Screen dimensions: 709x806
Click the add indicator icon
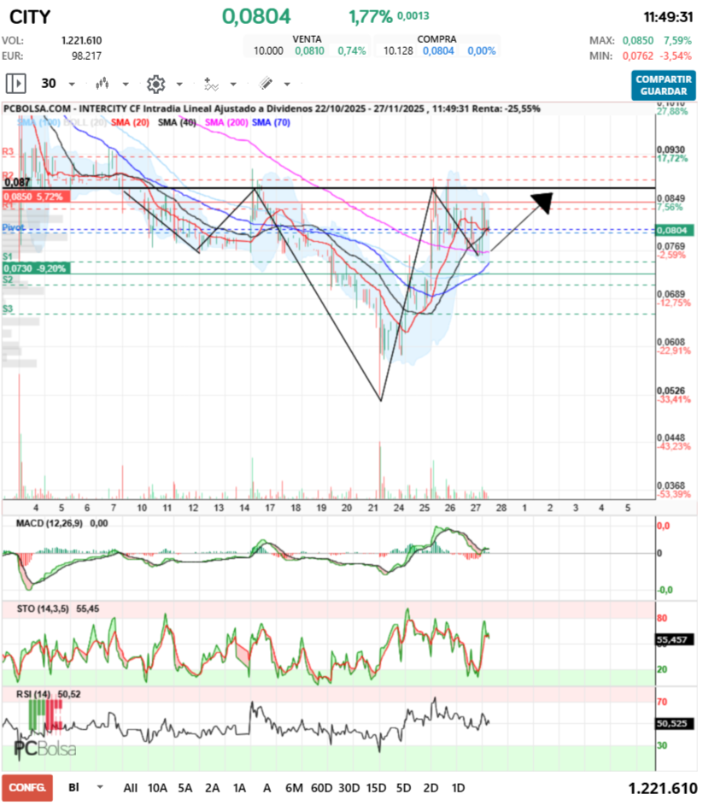click(211, 84)
